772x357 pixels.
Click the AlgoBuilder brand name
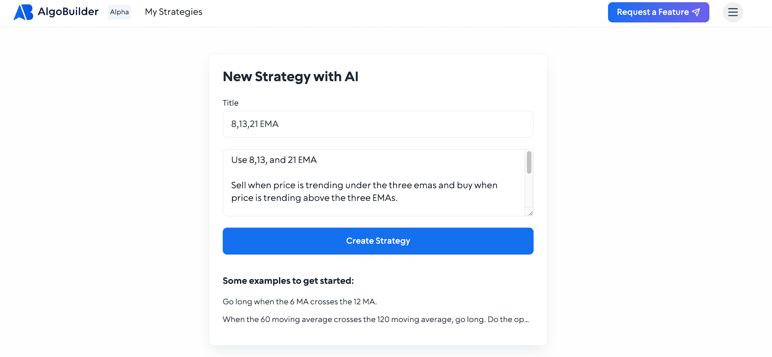coord(68,12)
